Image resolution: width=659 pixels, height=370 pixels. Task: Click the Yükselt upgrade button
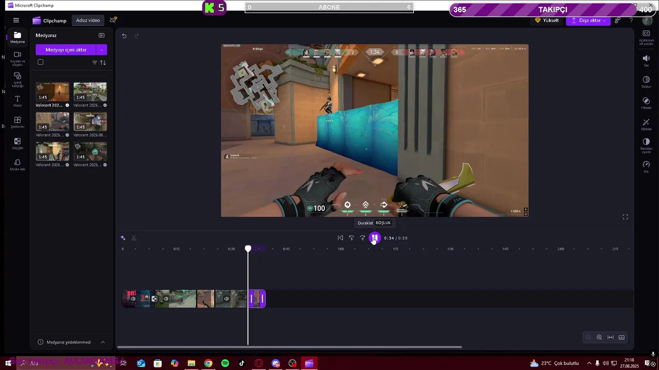547,21
